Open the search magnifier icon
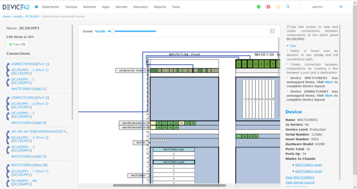 click(x=288, y=7)
